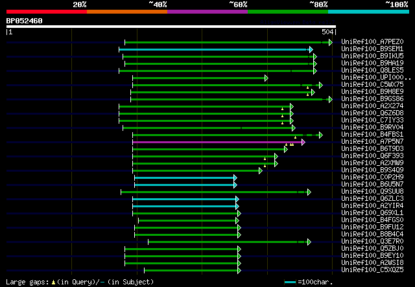Screen dimensions: 415x287
Task: Select the UniRef100_A2XMW9 label
Action: (x=372, y=163)
